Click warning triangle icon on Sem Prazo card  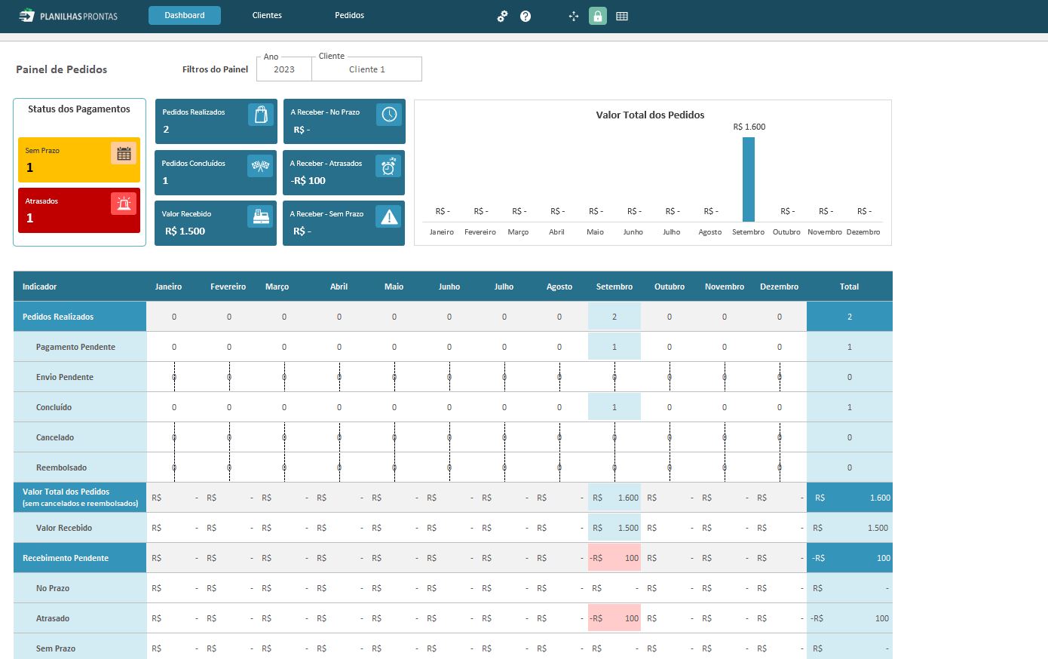(388, 216)
